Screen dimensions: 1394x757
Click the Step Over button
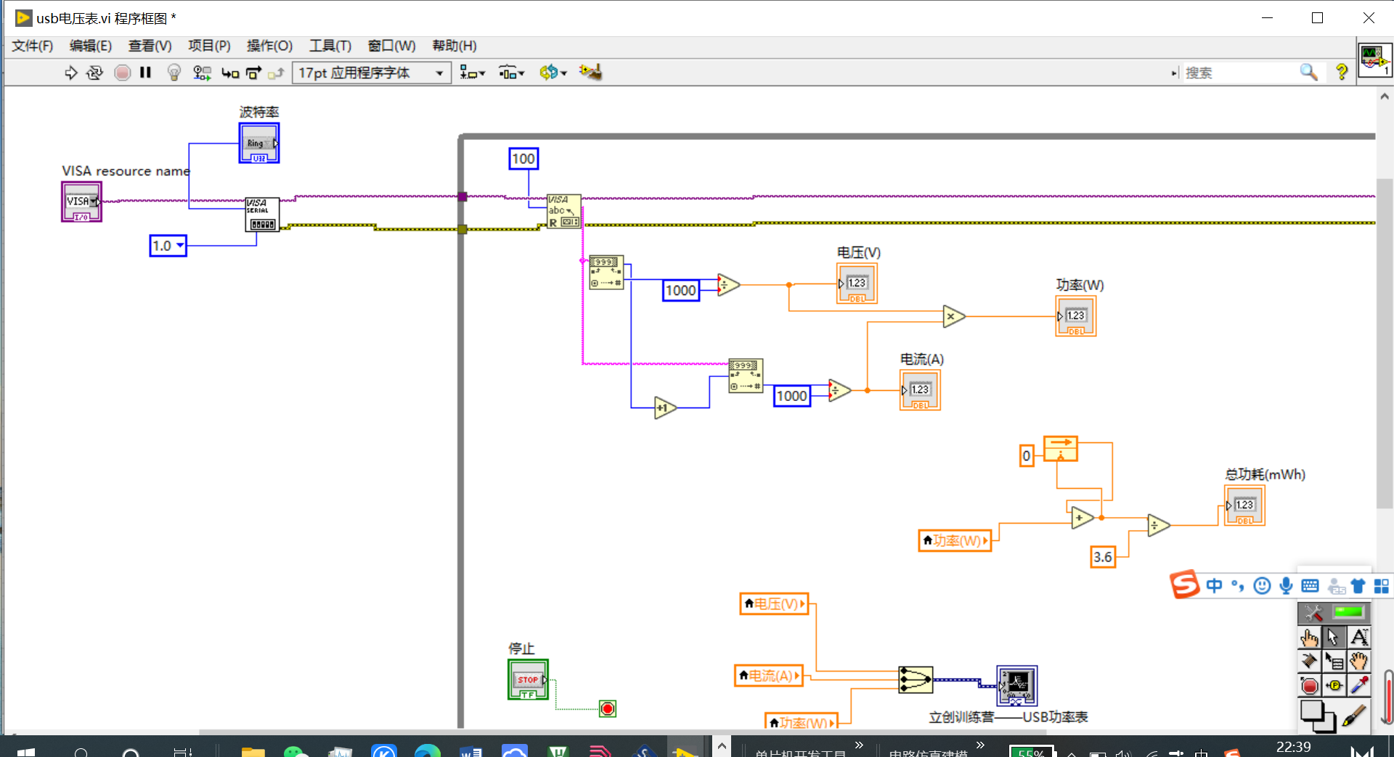(253, 73)
